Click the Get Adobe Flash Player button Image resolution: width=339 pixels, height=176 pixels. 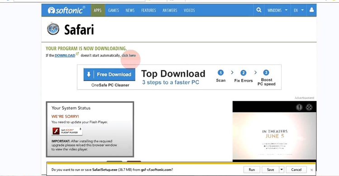(x=67, y=131)
